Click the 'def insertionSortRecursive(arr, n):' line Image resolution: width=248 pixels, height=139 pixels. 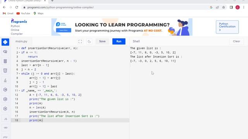pyautogui.click(x=50, y=48)
